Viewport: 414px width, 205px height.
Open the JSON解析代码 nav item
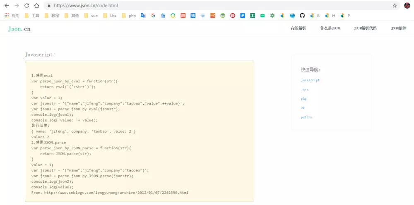[365, 29]
